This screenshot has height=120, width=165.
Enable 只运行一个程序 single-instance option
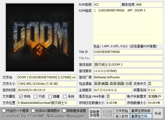4,110
